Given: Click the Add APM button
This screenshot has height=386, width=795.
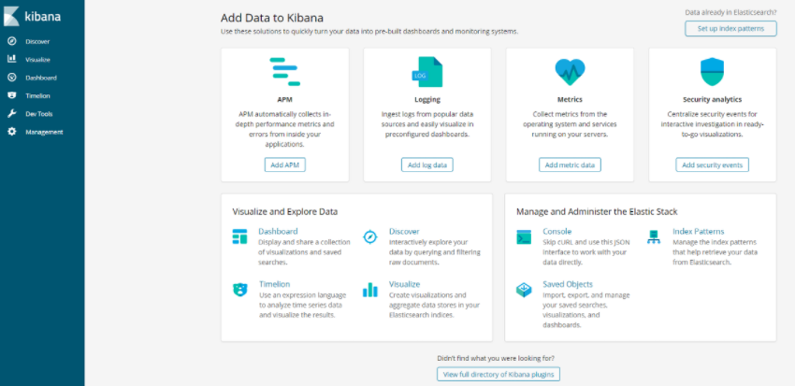Looking at the screenshot, I should [285, 164].
